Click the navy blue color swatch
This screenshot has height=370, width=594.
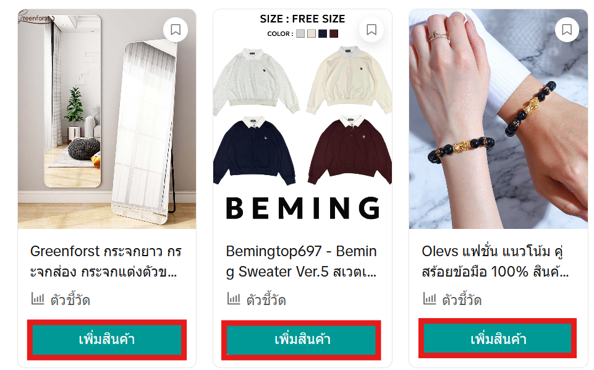click(323, 33)
